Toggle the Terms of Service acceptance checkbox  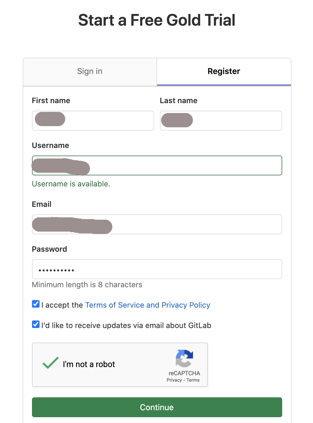[x=36, y=304]
